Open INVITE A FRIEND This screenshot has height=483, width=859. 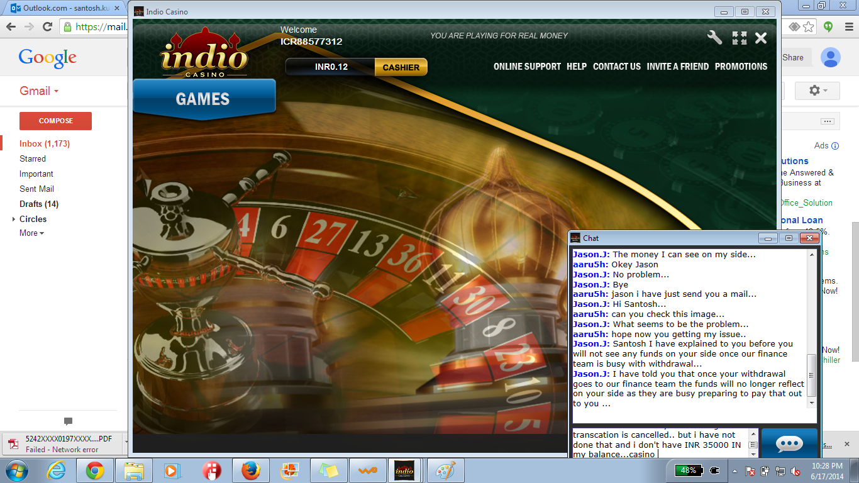(x=678, y=67)
